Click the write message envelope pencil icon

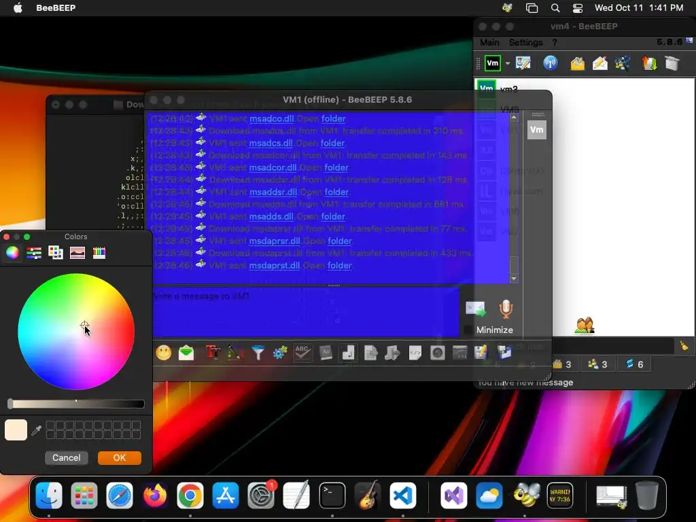pos(600,63)
